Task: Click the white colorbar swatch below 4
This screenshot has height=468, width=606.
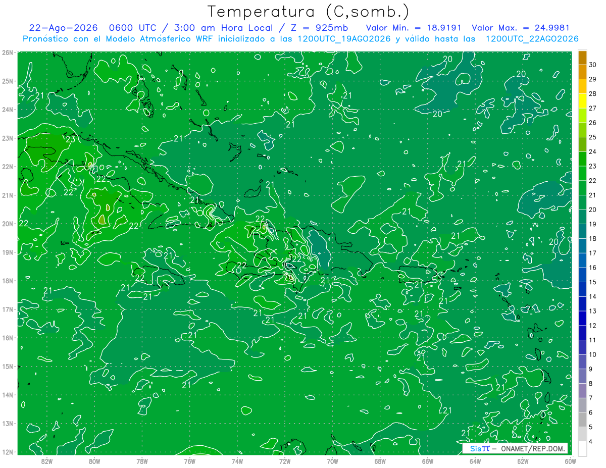Action: click(583, 448)
